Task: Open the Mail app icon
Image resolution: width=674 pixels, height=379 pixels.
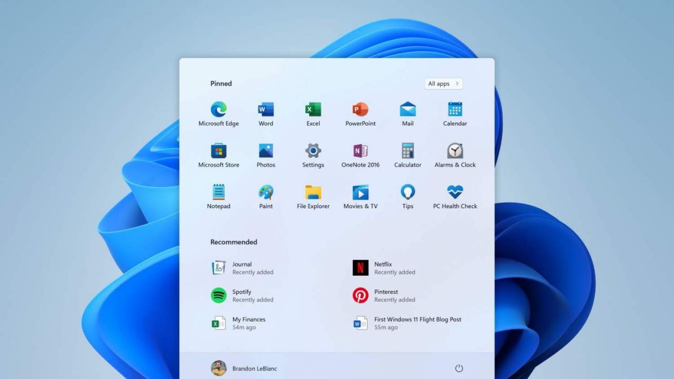Action: coord(408,109)
